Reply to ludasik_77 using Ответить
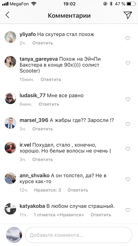The height and width of the screenshot is (246, 138). pos(49,104)
